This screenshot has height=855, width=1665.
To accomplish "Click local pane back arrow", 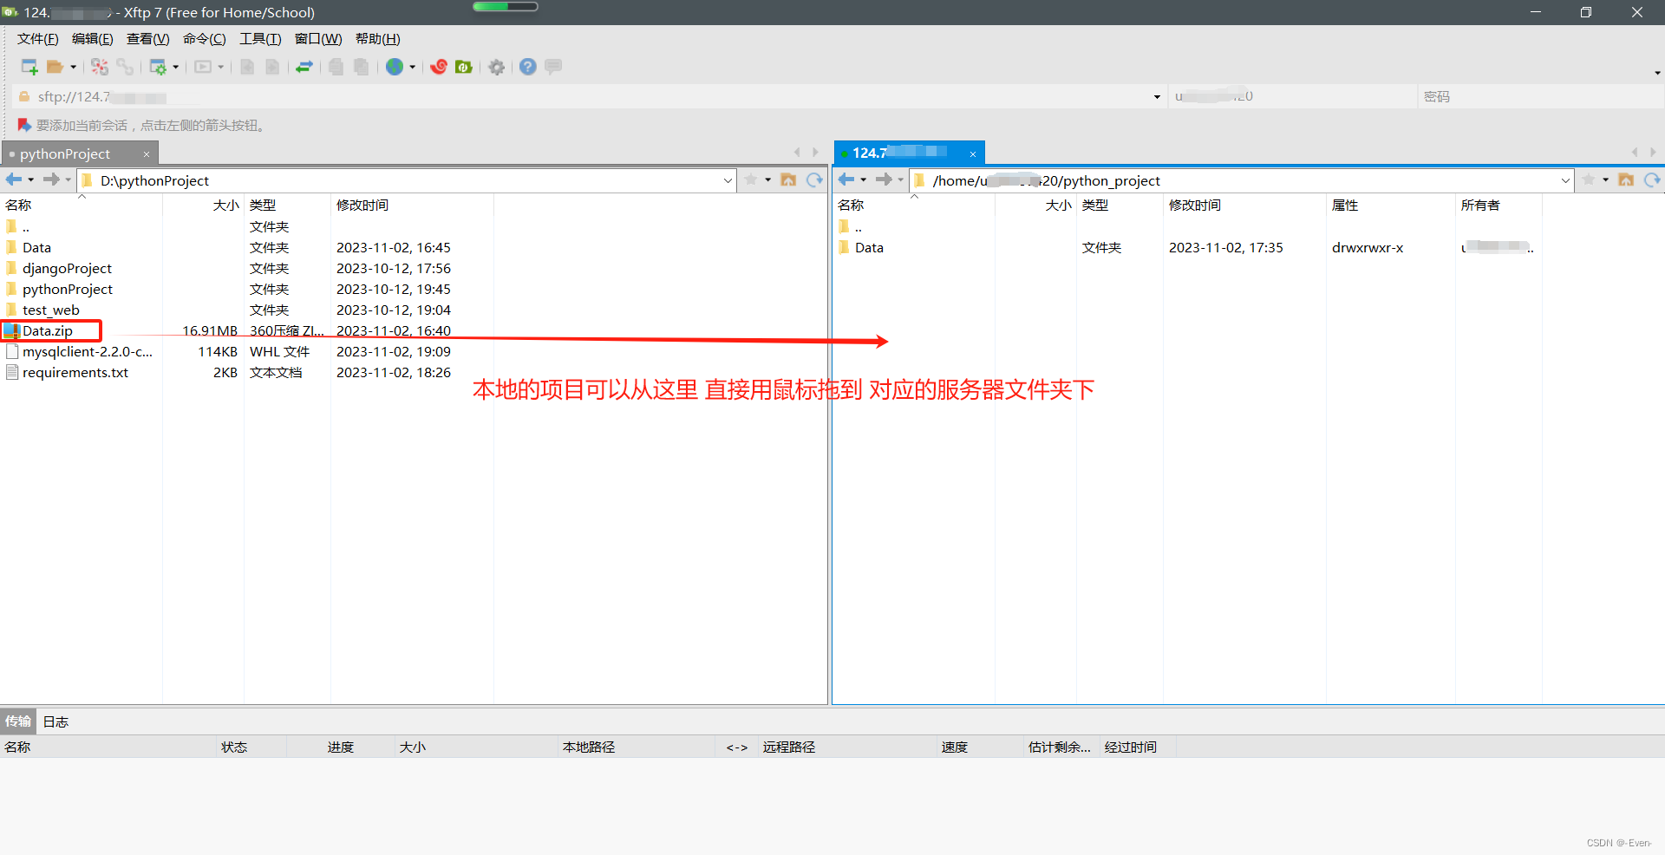I will click(x=14, y=179).
